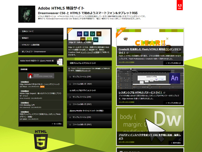The height and width of the screenshot is (152, 202).
Task: Open the CLEAR!! game thumbnail
Action: [150, 37]
